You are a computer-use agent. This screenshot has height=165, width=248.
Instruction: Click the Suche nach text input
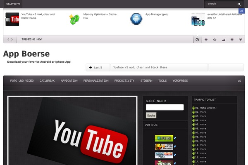tap(165, 107)
